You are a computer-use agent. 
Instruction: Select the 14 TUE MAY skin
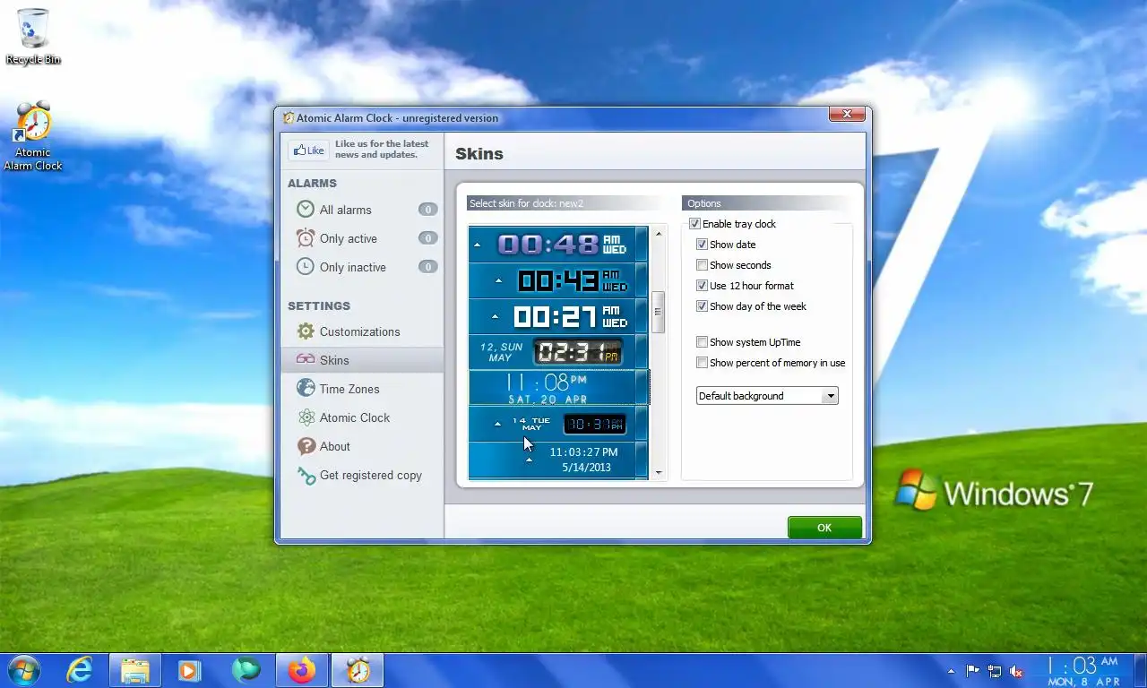(x=557, y=424)
